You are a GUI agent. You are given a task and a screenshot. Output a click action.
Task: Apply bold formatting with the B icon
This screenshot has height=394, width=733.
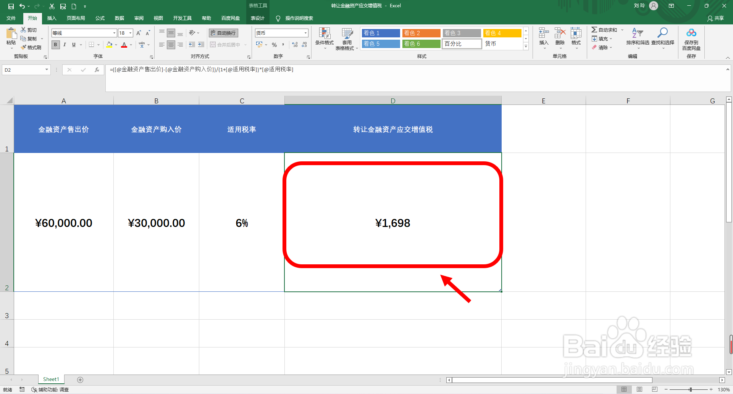[x=55, y=45]
